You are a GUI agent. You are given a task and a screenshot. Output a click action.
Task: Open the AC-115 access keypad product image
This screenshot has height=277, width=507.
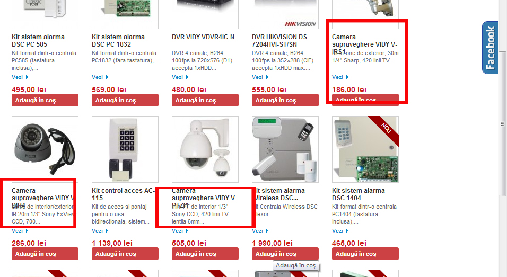pos(125,149)
